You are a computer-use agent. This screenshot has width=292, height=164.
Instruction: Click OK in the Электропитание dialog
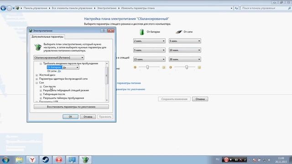click(x=70, y=117)
